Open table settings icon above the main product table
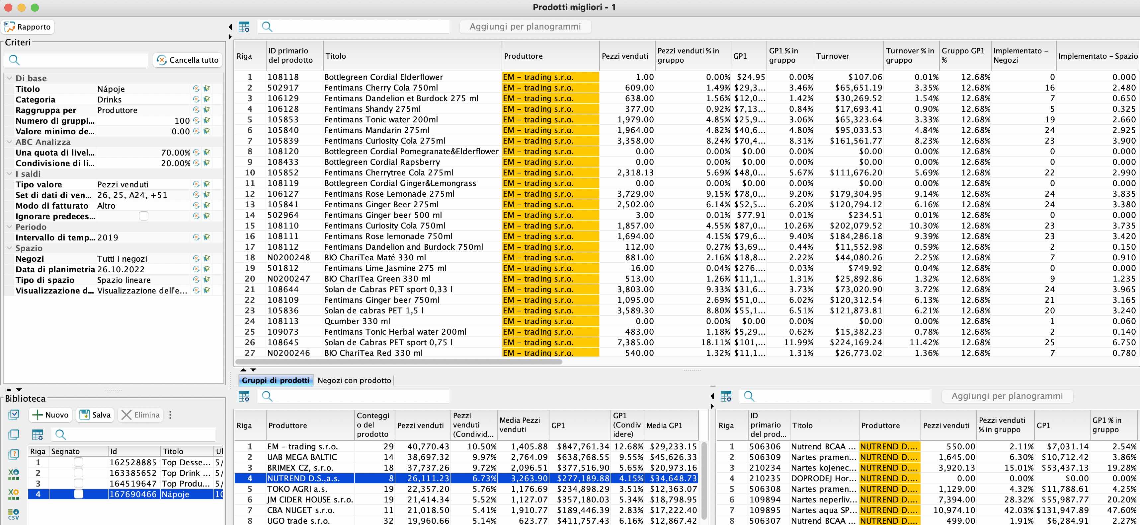Image resolution: width=1140 pixels, height=525 pixels. point(244,27)
